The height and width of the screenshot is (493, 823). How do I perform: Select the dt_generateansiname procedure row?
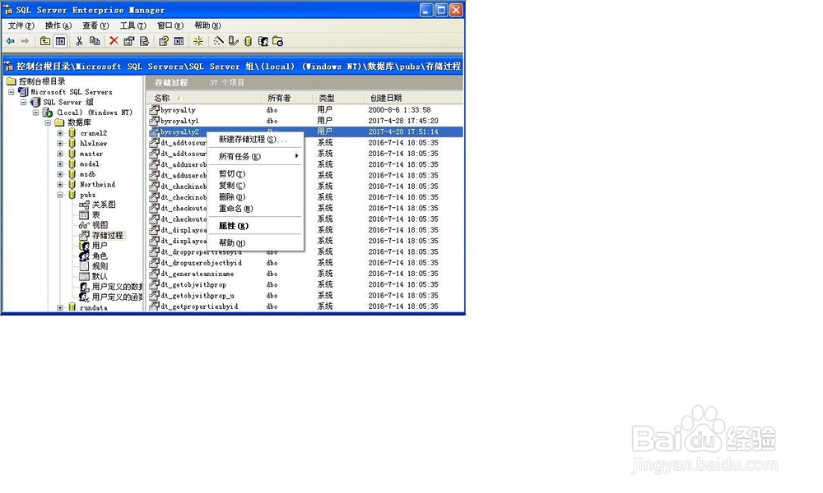click(305, 274)
